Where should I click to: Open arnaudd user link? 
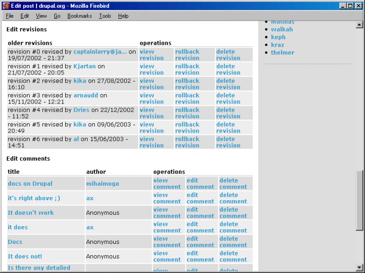point(86,95)
